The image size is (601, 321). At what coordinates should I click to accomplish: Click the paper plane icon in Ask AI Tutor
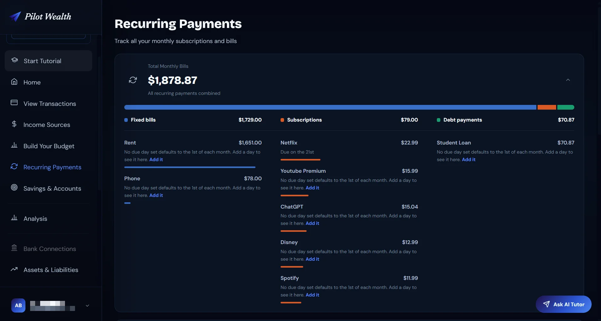tap(546, 304)
